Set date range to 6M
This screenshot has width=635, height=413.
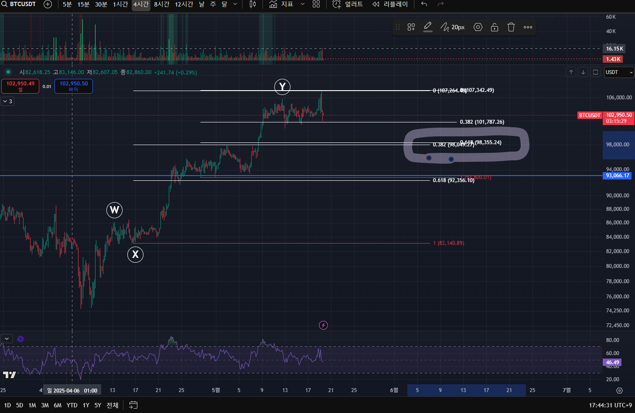[58, 405]
